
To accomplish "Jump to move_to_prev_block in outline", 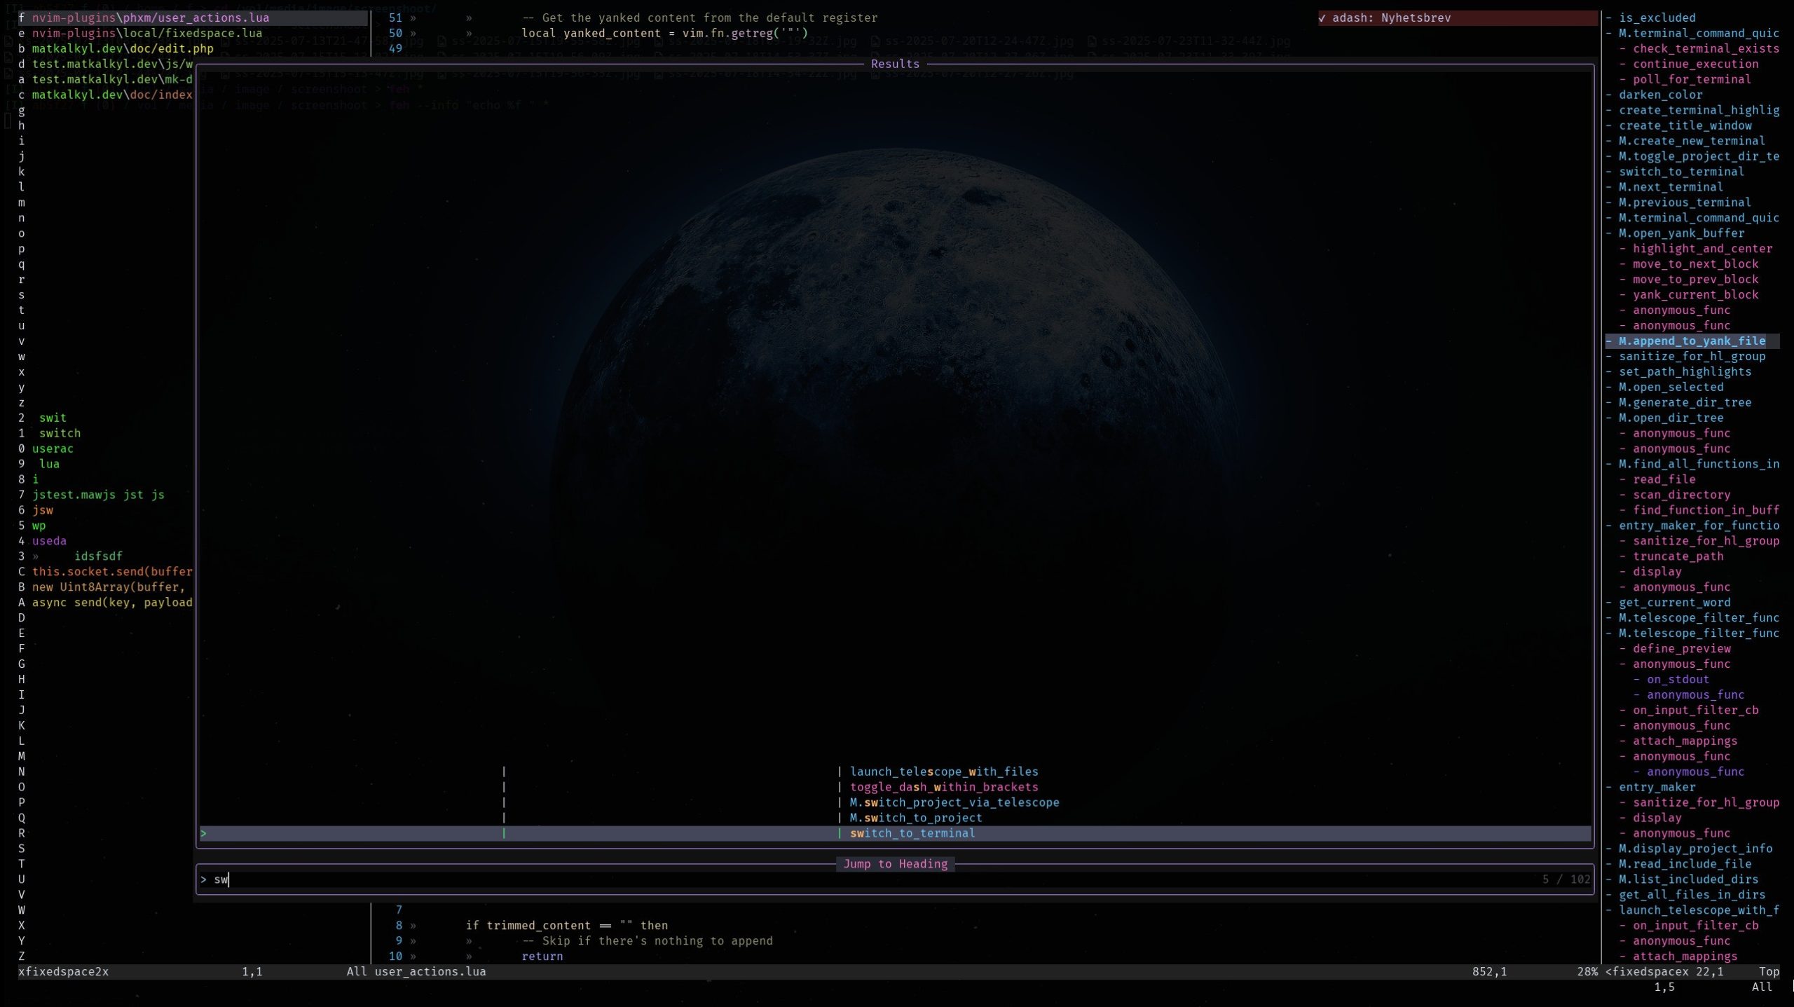I will [x=1695, y=280].
